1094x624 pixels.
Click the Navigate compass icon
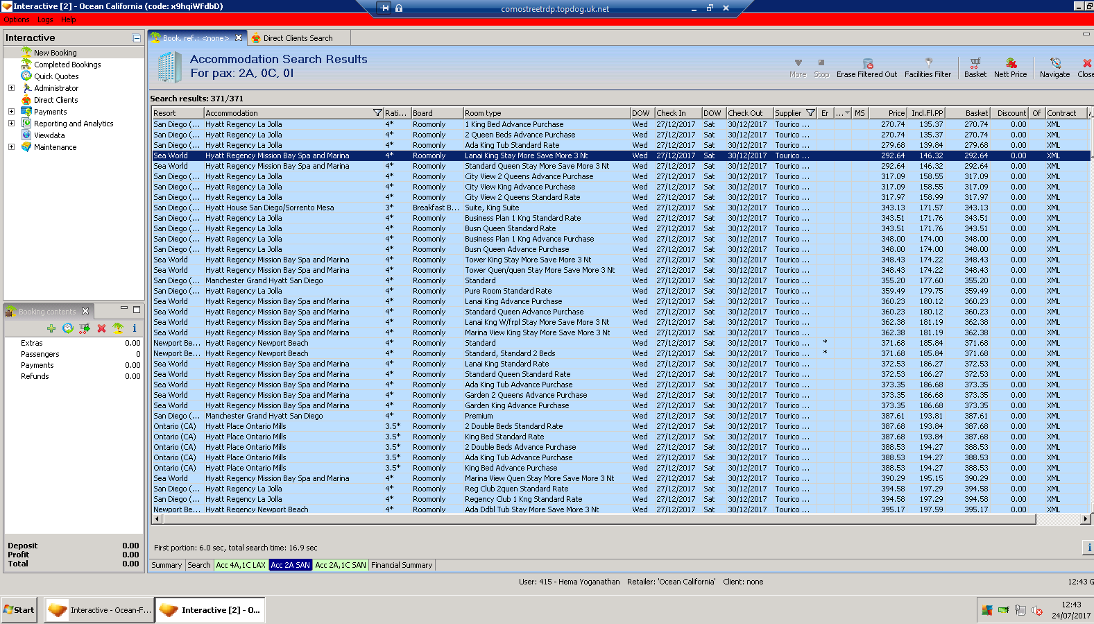tap(1055, 63)
